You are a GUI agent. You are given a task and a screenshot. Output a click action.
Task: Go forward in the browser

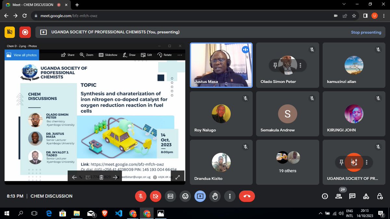16,16
